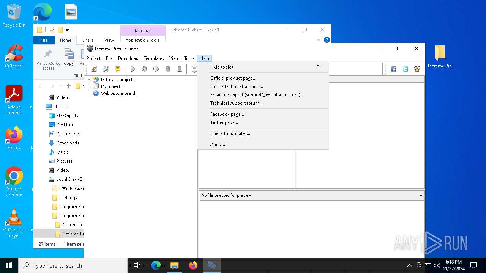Click the Manage contextual tab in Explorer
The image size is (486, 273).
[x=143, y=31]
